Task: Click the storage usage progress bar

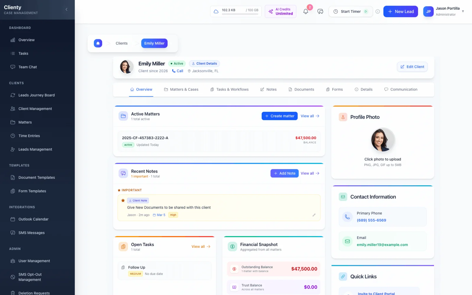Action: [240, 14]
